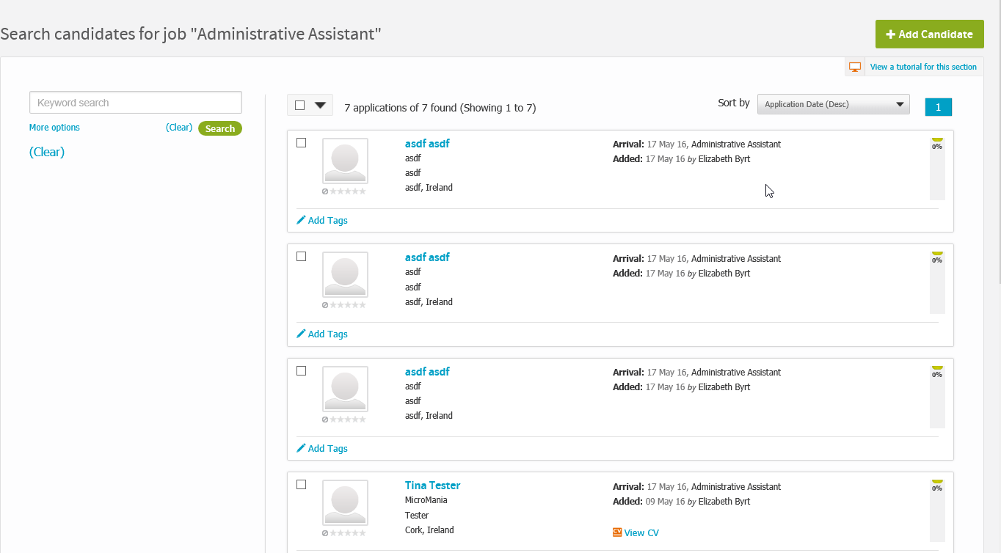Click star rating under Tina Tester photo

pyautogui.click(x=347, y=533)
